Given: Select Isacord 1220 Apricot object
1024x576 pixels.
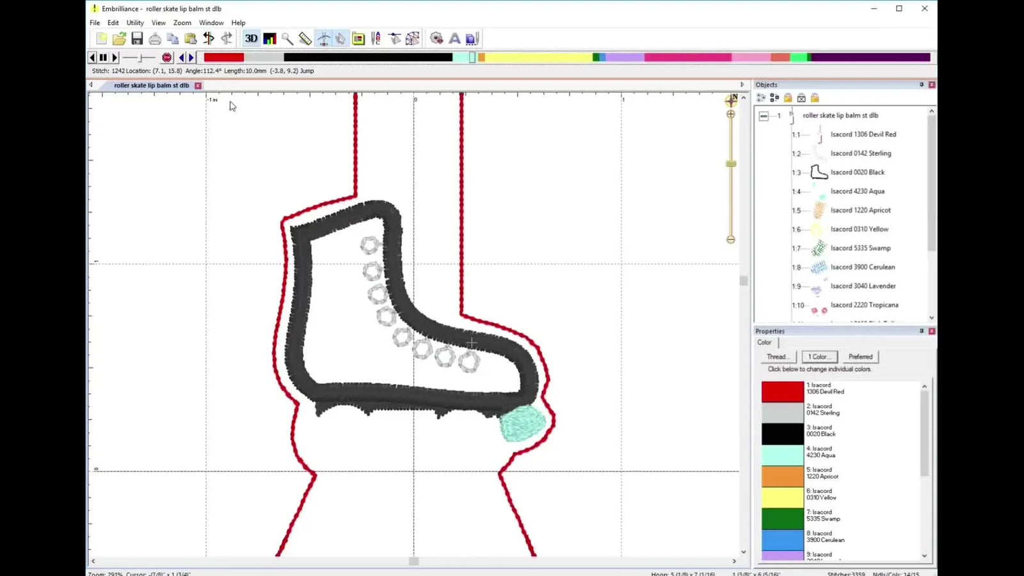Looking at the screenshot, I should [861, 211].
